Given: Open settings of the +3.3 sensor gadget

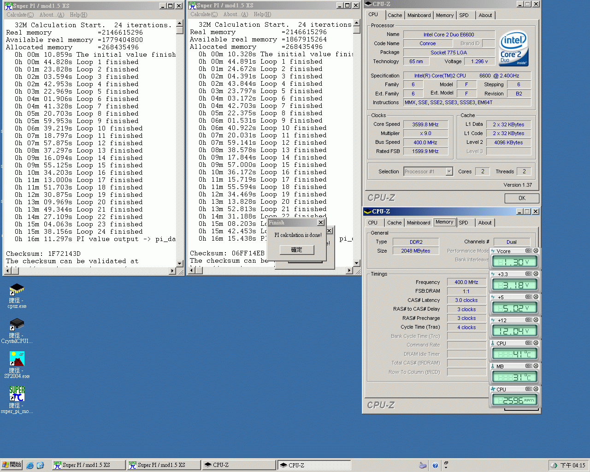Looking at the screenshot, I should 529,274.
